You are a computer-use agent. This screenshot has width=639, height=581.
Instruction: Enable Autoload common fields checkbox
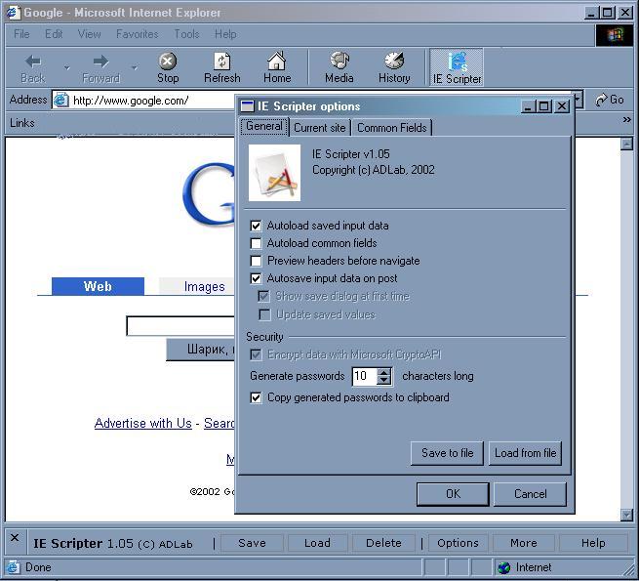256,243
